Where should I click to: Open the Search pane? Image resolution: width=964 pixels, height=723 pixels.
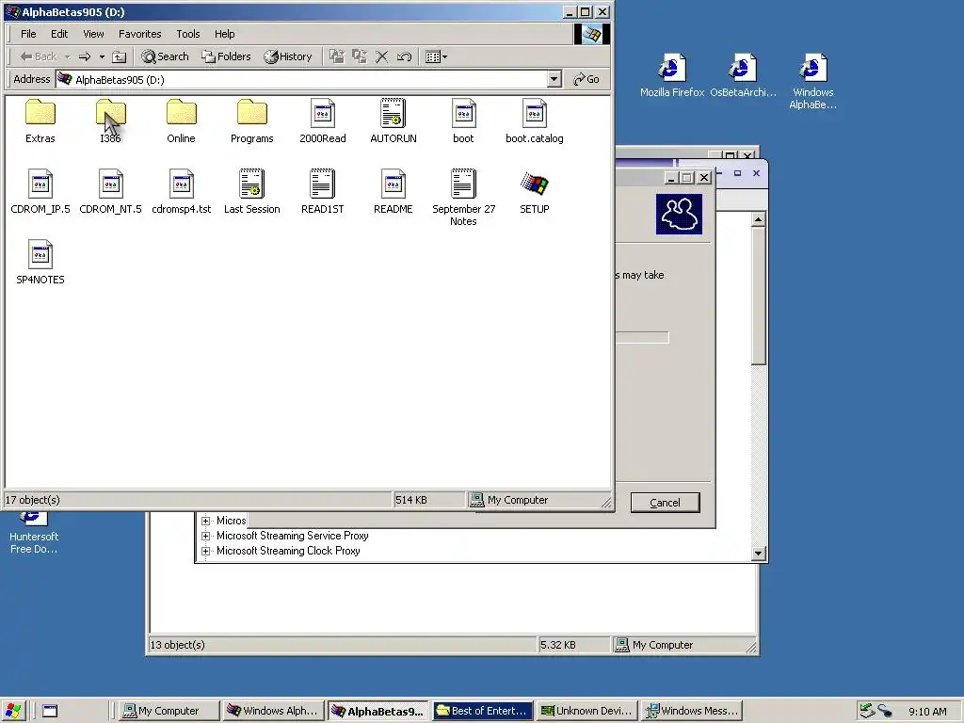165,56
